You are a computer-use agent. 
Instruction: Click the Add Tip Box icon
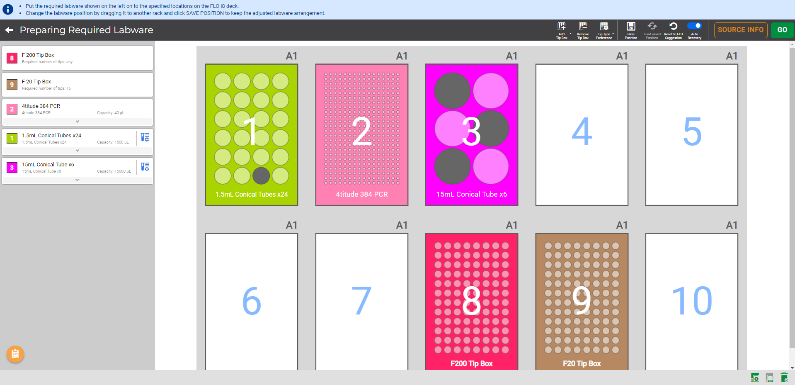pos(561,27)
